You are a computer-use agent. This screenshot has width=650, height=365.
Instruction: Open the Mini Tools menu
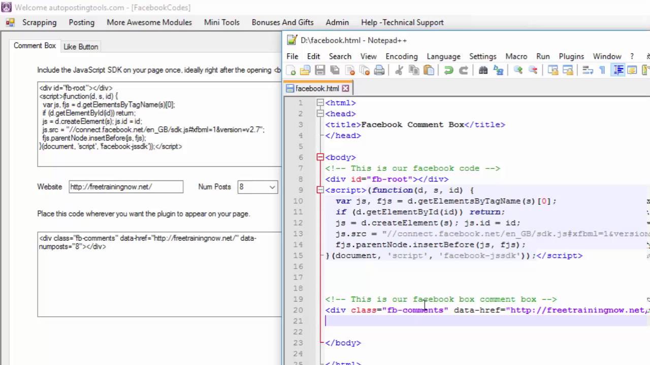point(222,22)
